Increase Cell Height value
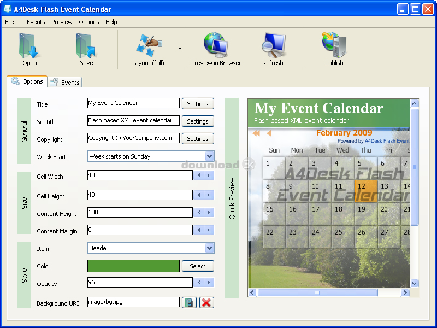The height and width of the screenshot is (328, 437). 209,195
